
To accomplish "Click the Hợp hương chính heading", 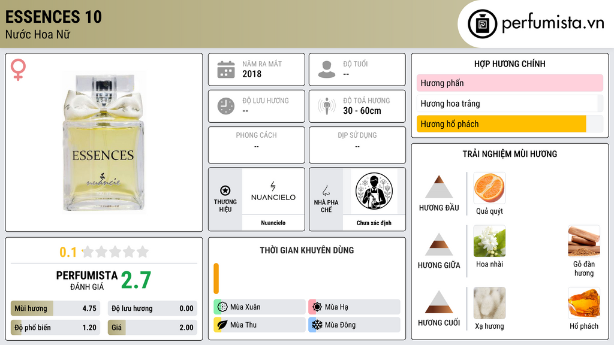I will point(510,63).
